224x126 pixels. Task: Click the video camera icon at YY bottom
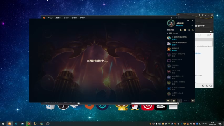point(203,86)
